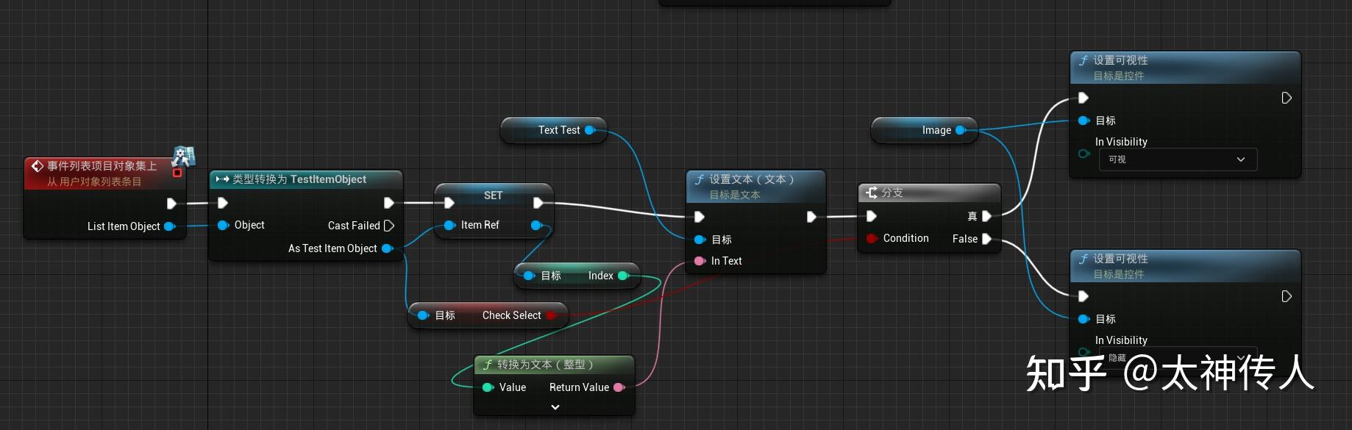
Task: Select the Image variable node
Action: pos(925,130)
